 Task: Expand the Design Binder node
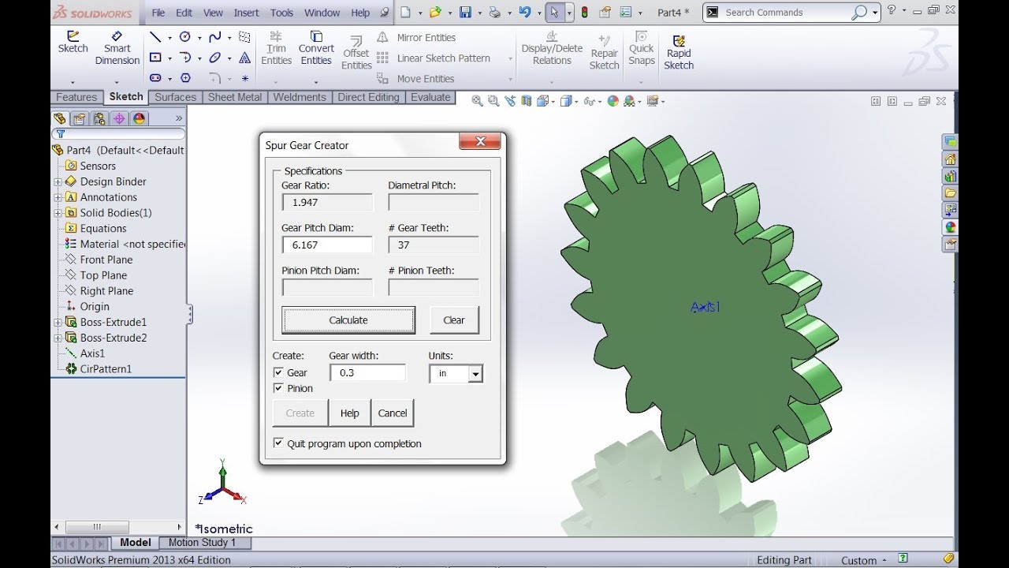point(58,181)
